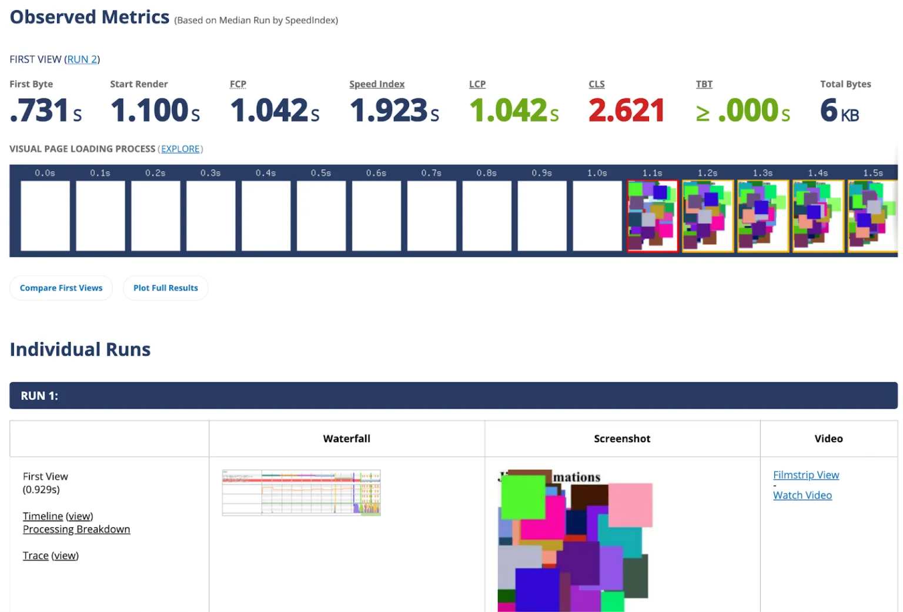The width and height of the screenshot is (903, 612).
Task: Select the 1.3s filmstrip frame
Action: [x=762, y=216]
